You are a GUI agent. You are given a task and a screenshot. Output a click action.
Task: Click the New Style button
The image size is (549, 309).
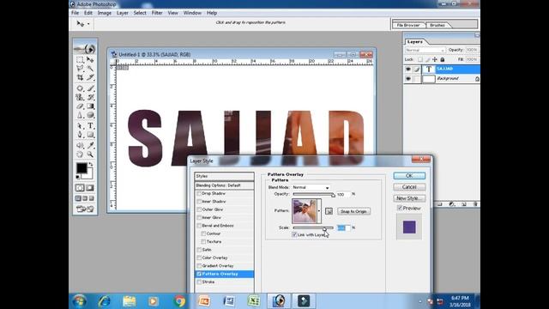[x=409, y=198]
